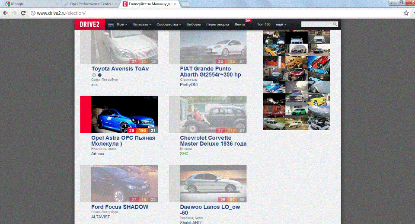Click vote bar beside Toyota Avensis

point(86,47)
